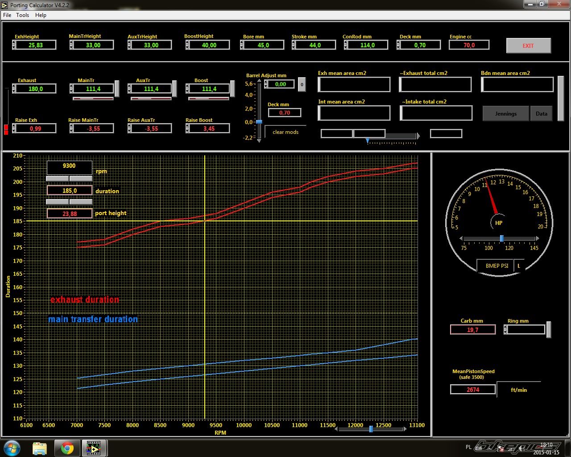Image resolution: width=571 pixels, height=457 pixels.
Task: Click the BMEP slider handle in the gauge
Action: [x=501, y=238]
